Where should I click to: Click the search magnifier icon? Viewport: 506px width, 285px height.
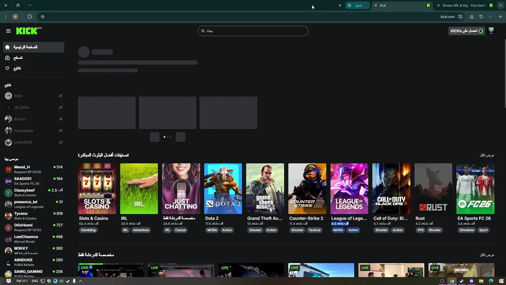[203, 31]
